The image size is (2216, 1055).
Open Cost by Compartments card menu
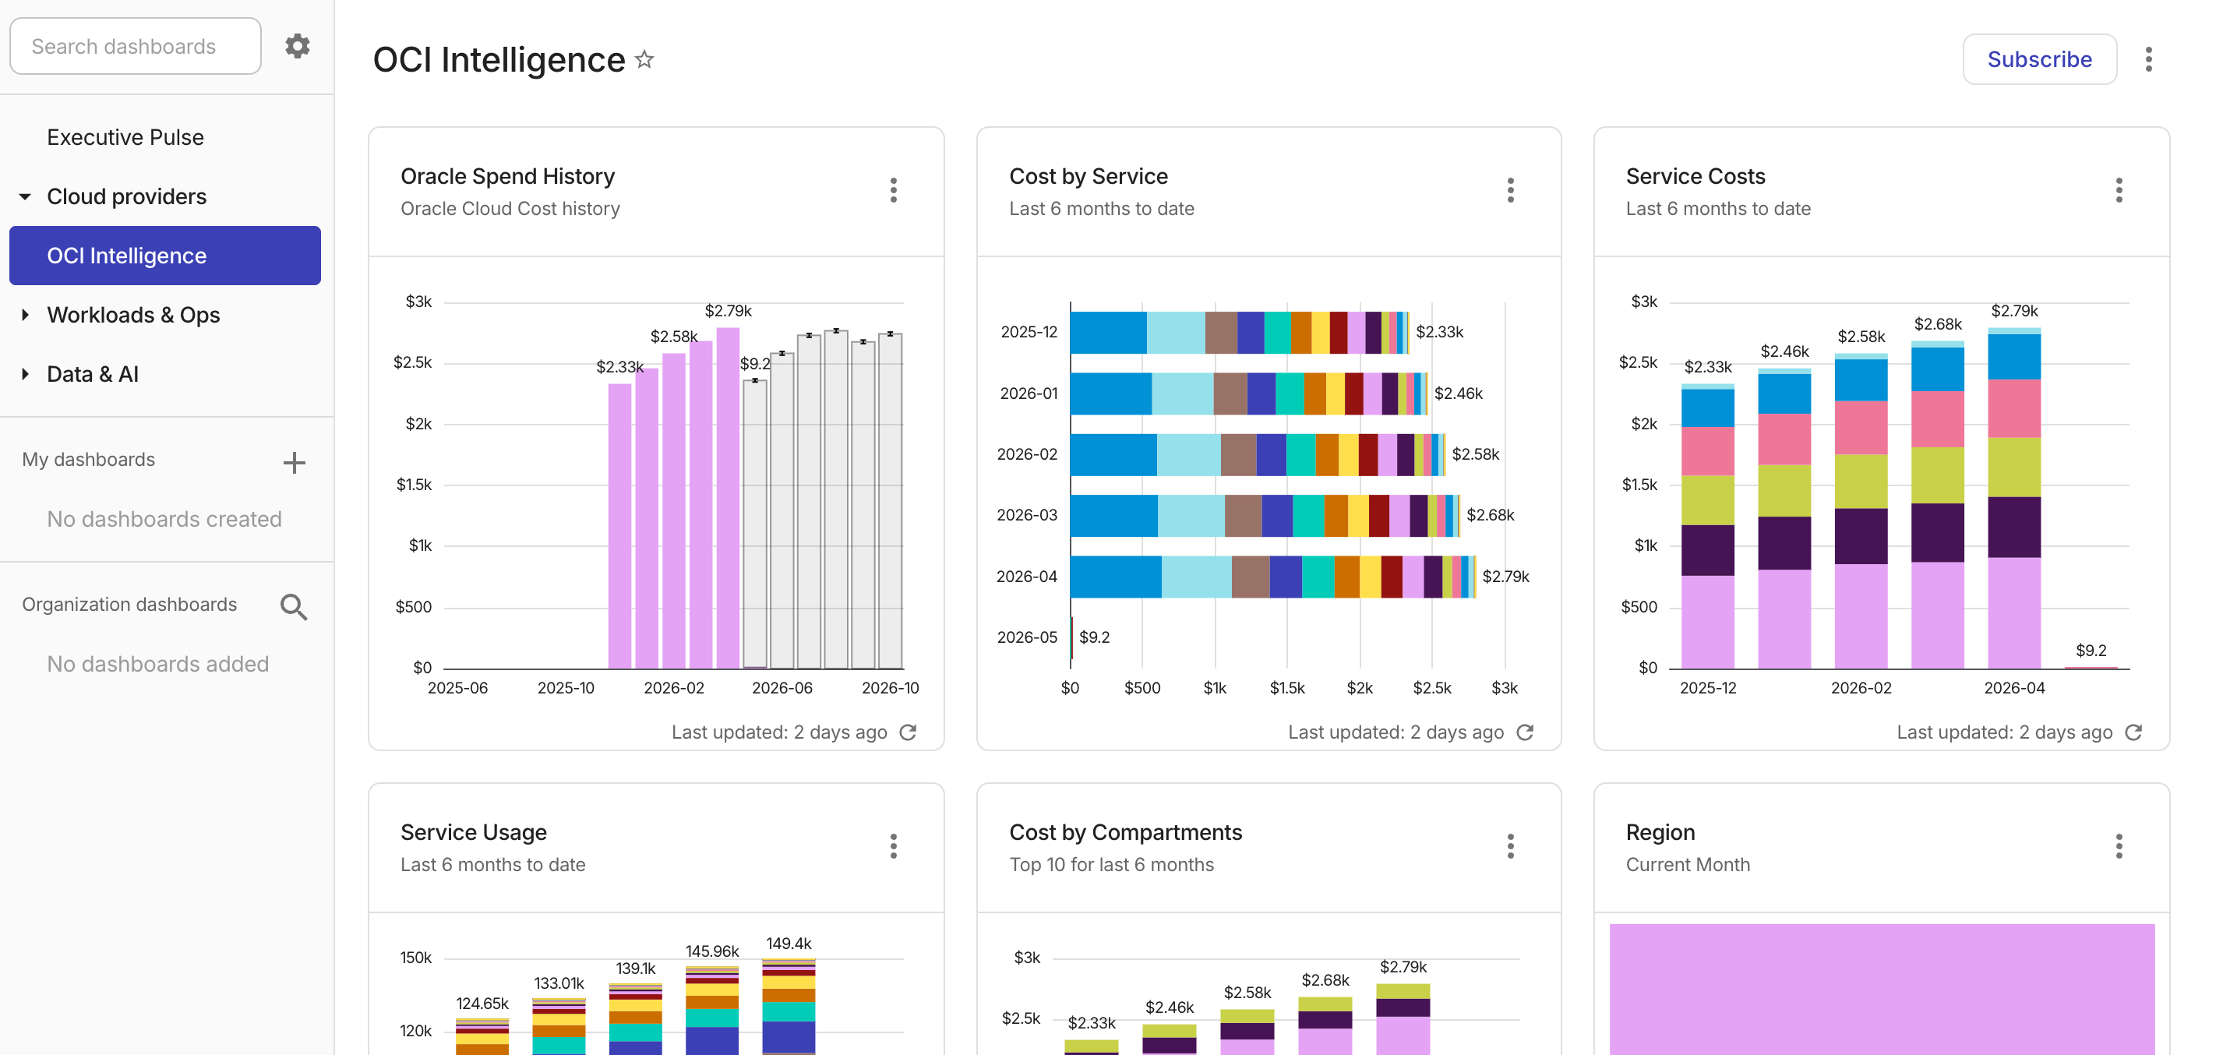point(1511,847)
